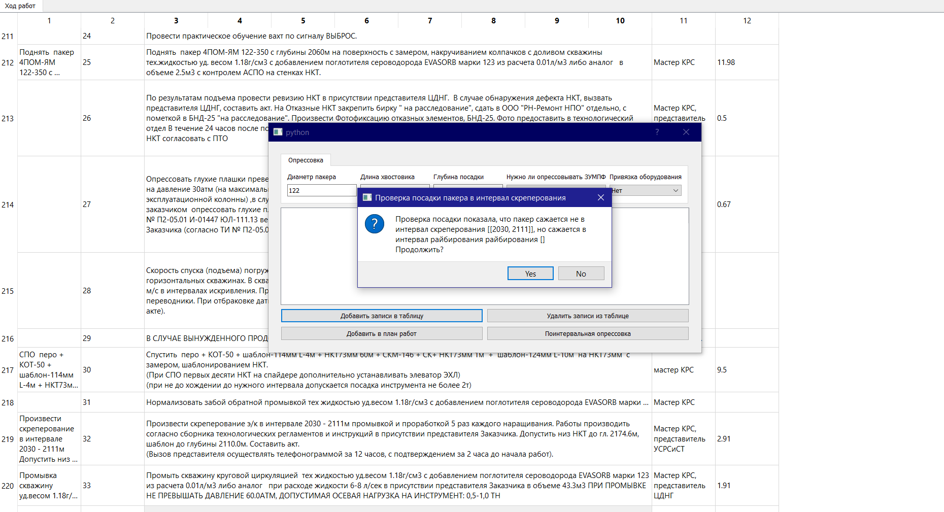
Task: Click cell 'Мастер КРС, представитель ЦДНГ'
Action: pyautogui.click(x=684, y=486)
